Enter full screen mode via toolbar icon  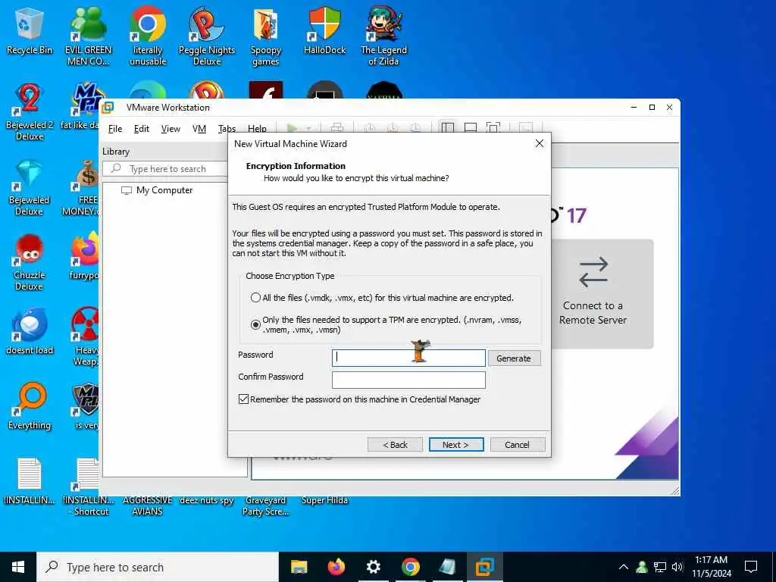(x=493, y=127)
